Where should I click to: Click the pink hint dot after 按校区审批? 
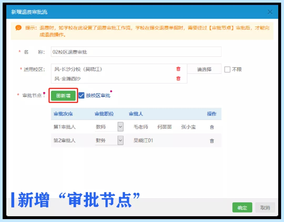coord(111,91)
